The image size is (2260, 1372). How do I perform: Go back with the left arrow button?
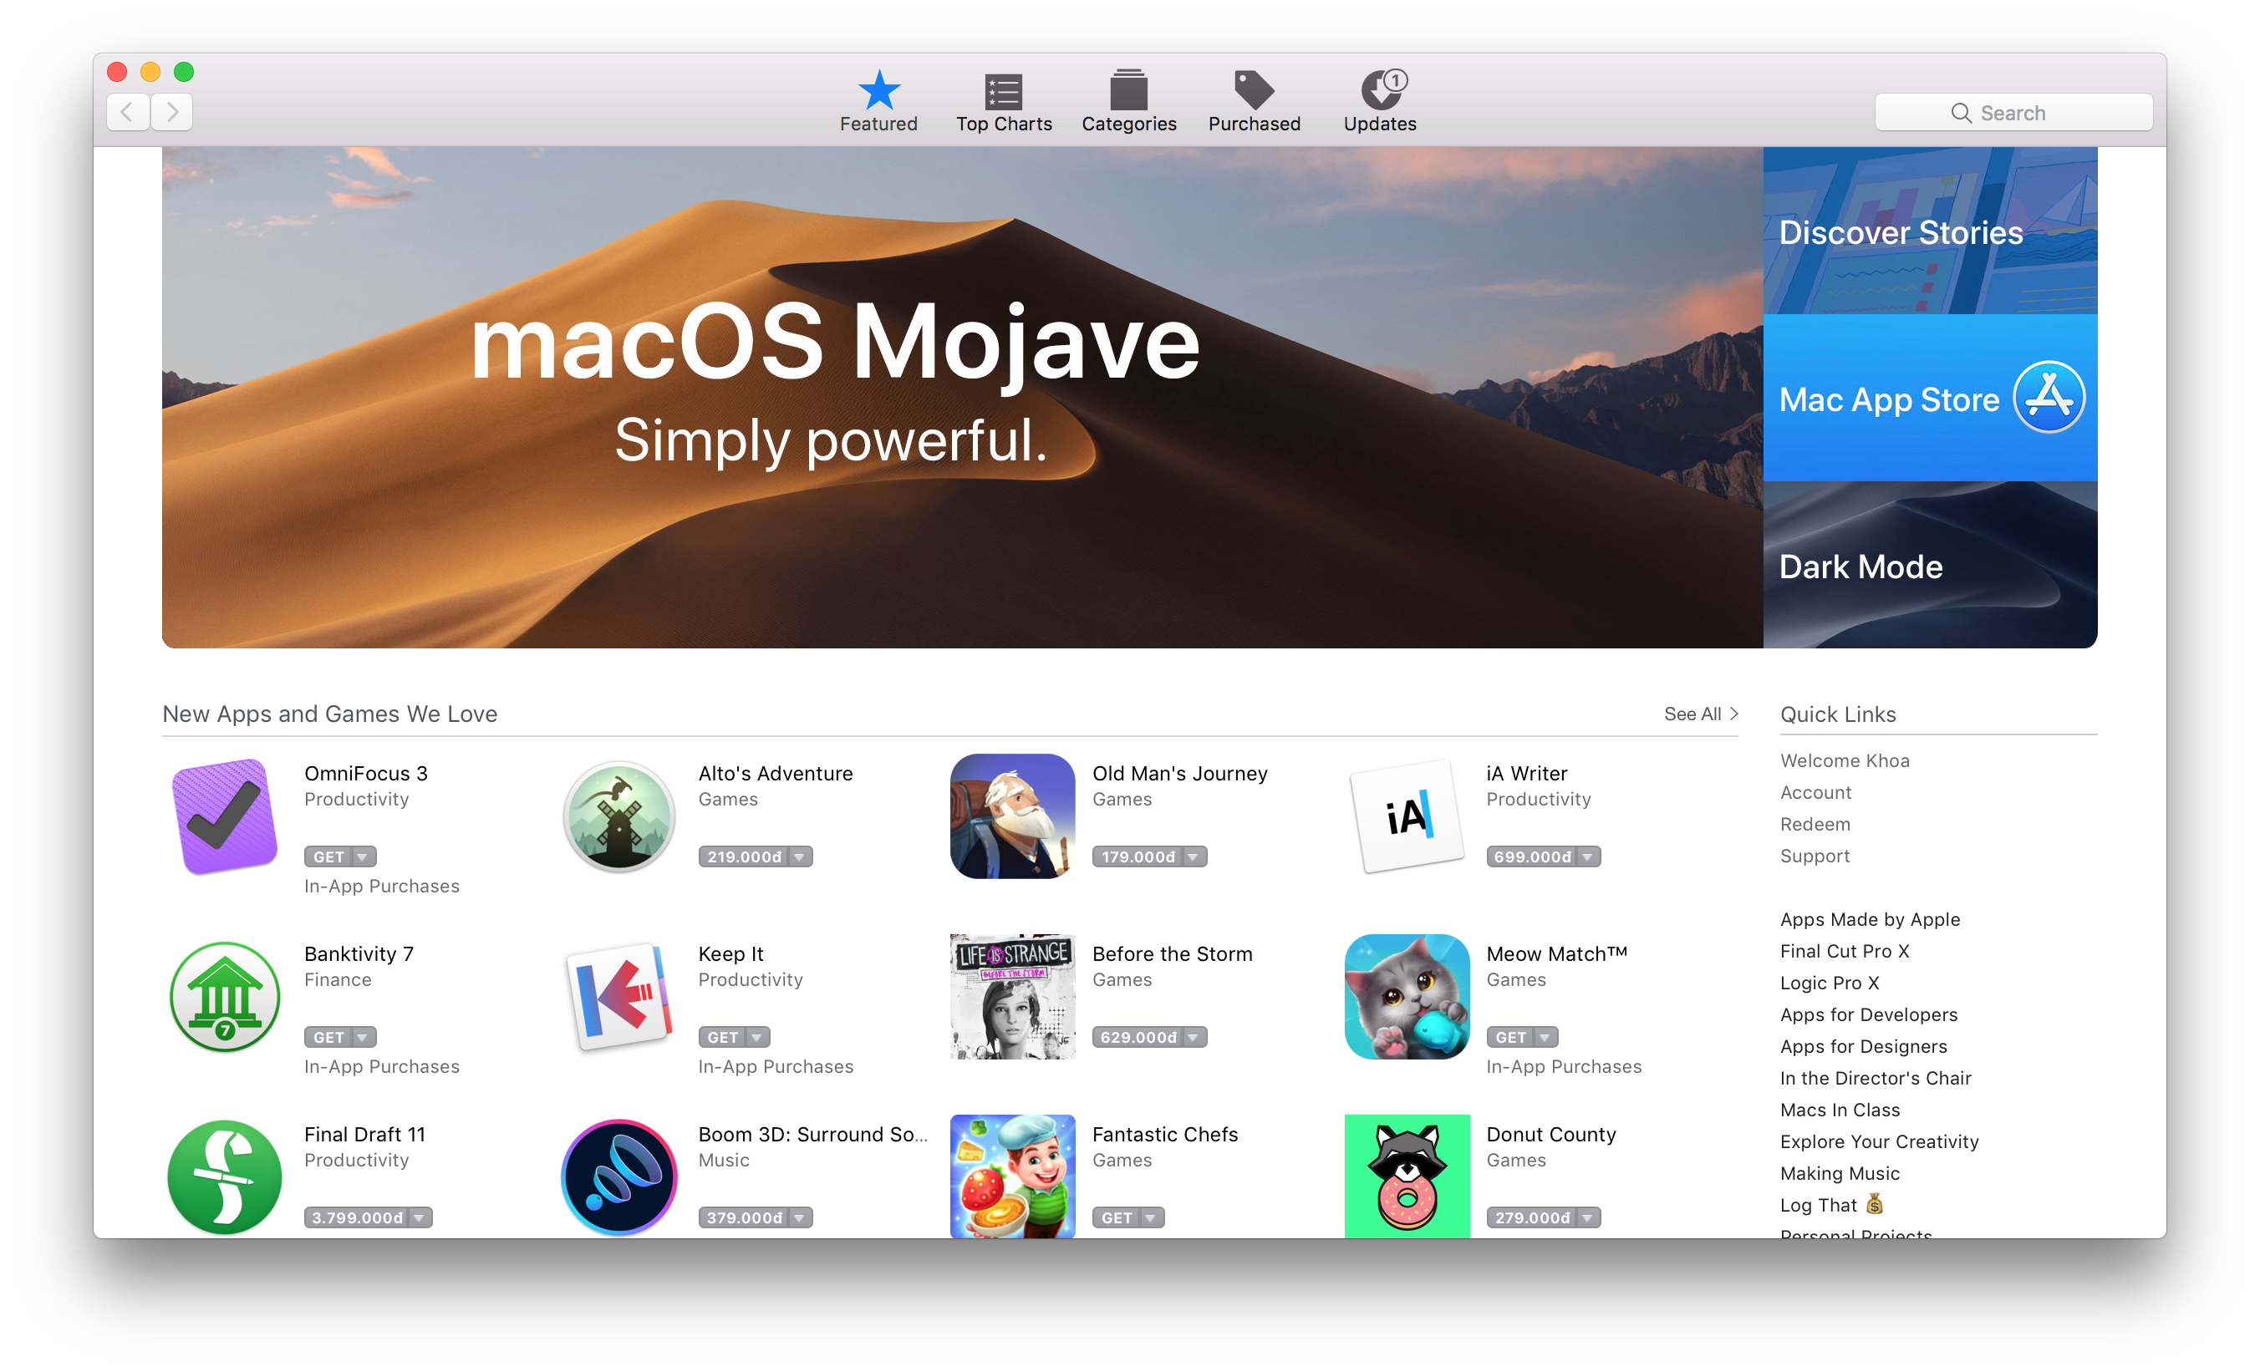[x=128, y=112]
